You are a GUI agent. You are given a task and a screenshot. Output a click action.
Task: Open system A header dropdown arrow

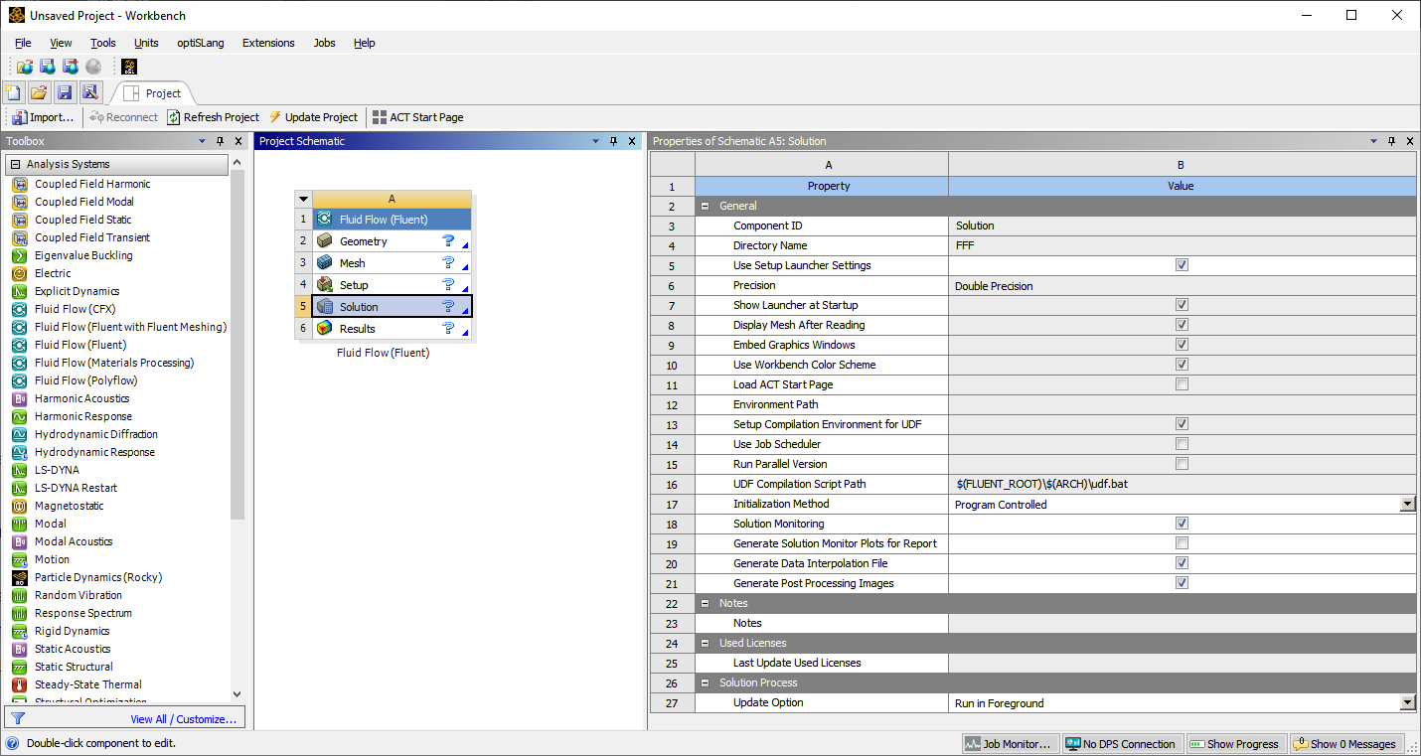304,199
